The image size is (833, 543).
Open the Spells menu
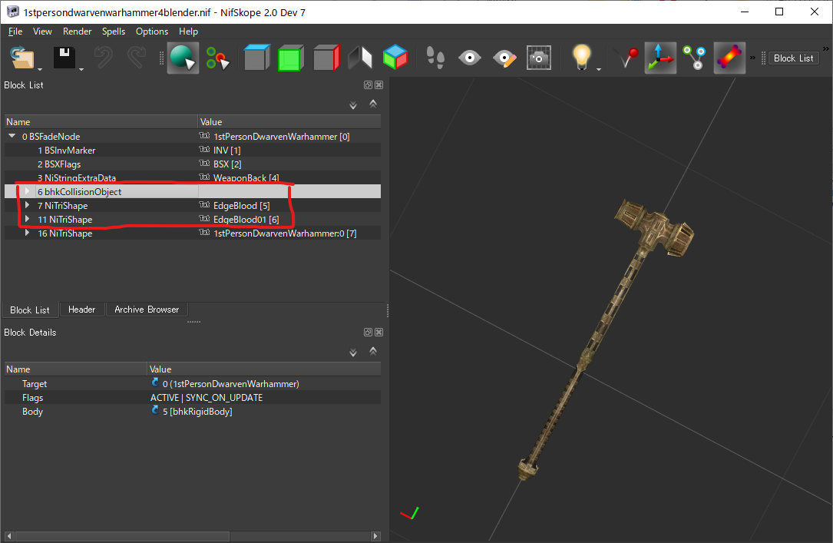pyautogui.click(x=113, y=31)
